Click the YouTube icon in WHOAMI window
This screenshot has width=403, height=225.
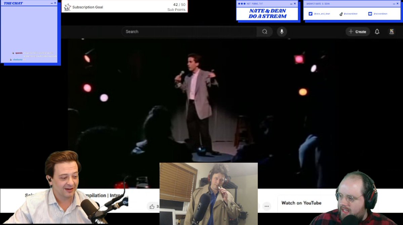pos(370,14)
